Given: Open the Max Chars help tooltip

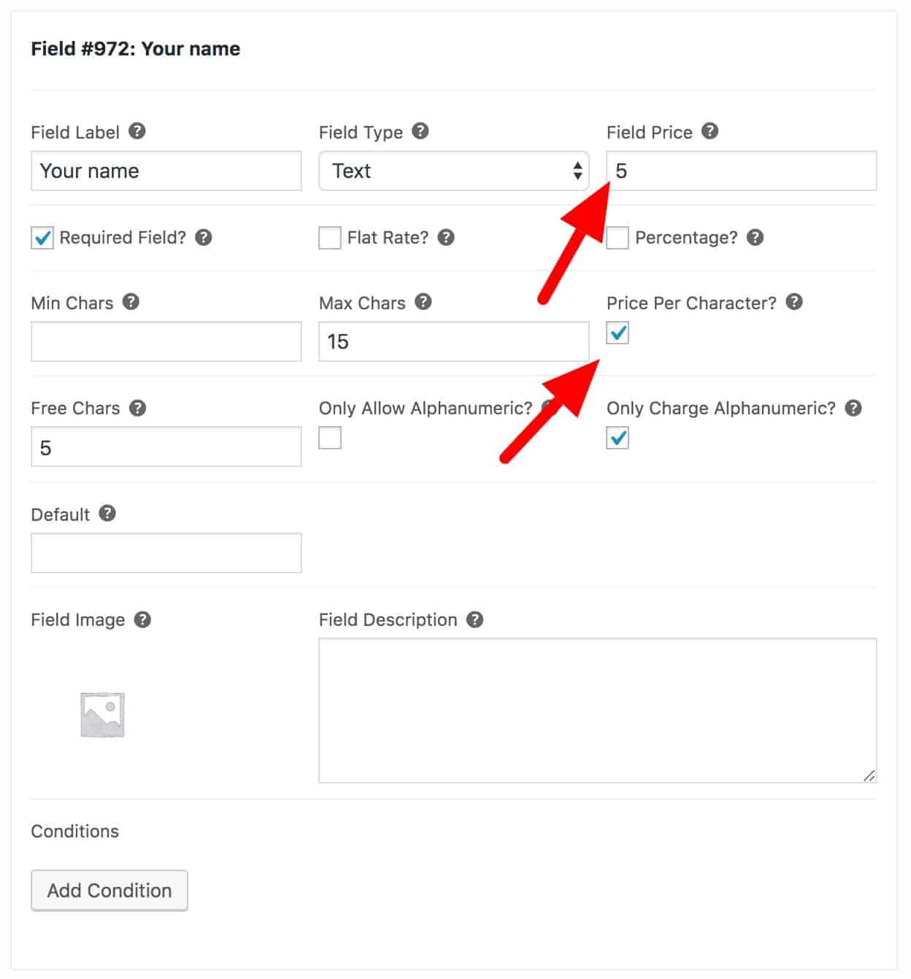Looking at the screenshot, I should pyautogui.click(x=423, y=302).
